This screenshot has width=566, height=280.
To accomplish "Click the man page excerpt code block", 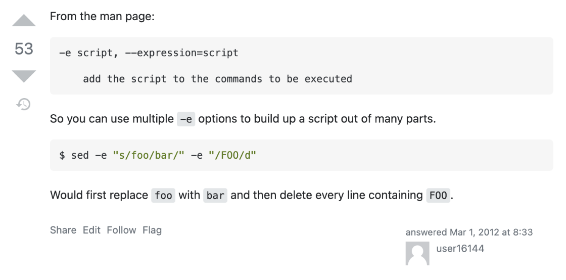I will (301, 66).
